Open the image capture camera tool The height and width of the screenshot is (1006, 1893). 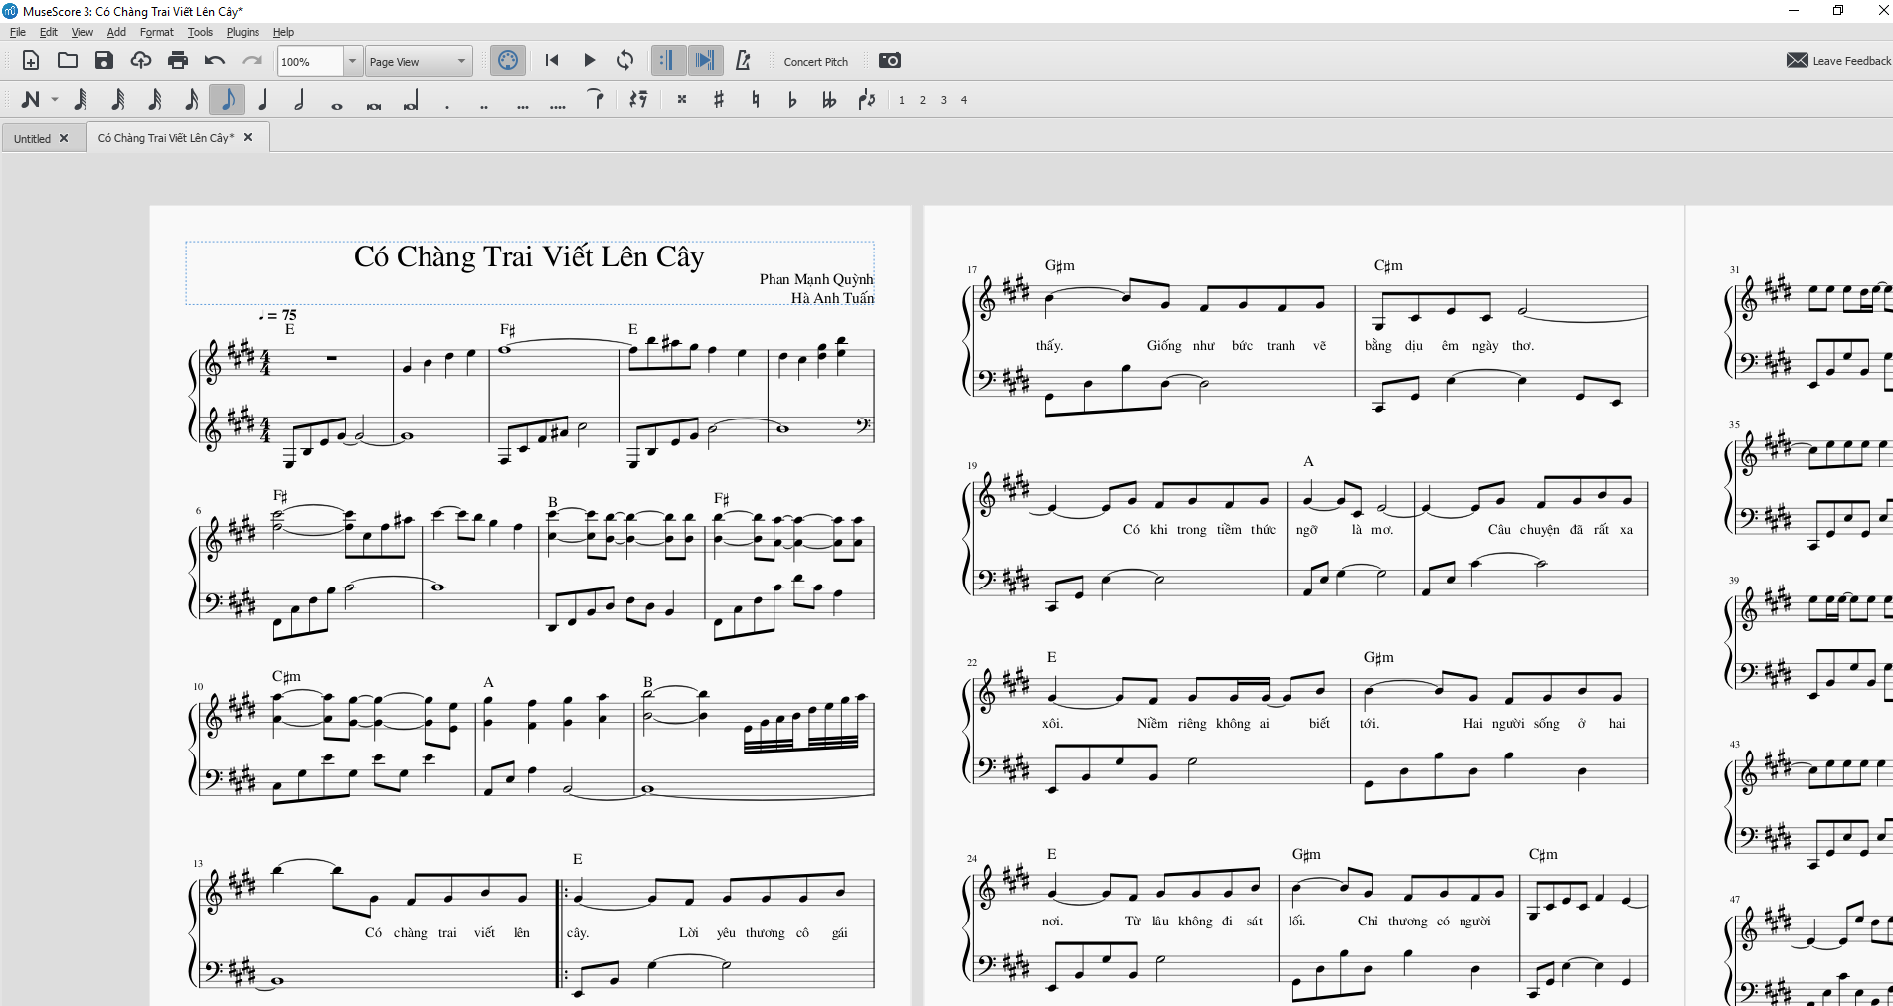(x=890, y=61)
